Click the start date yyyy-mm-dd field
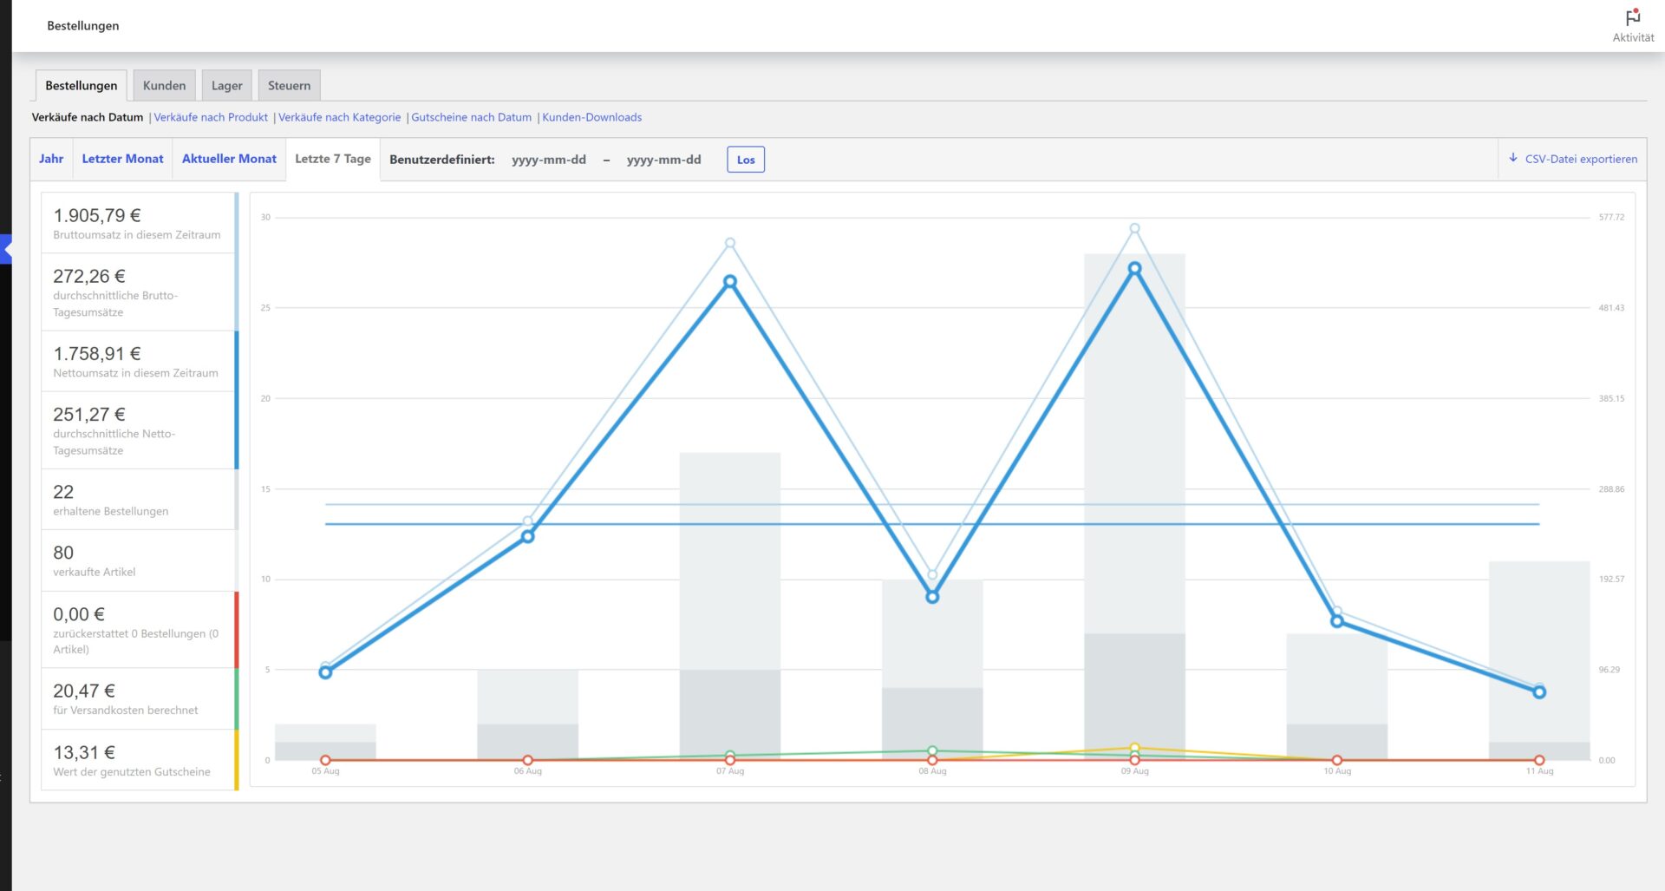 [548, 160]
